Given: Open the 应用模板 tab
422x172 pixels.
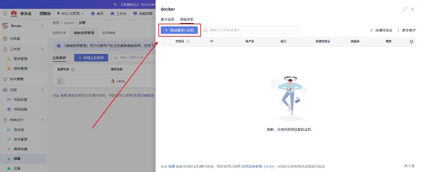Looking at the screenshot, I should coord(109,33).
